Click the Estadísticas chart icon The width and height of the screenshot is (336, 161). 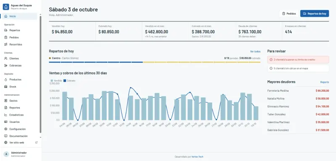coord(6,115)
